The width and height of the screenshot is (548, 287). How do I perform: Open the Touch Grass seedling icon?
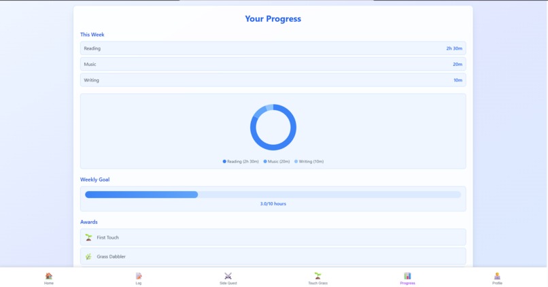tap(318, 276)
